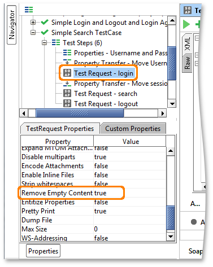Click Property Transfer - Move Usern icon
Viewport: 213px width, 267px height.
point(67,62)
